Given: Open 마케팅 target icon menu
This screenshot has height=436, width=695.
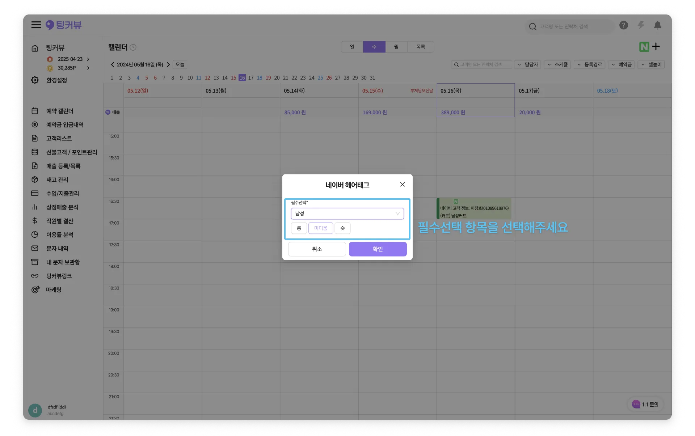Looking at the screenshot, I should pos(53,290).
